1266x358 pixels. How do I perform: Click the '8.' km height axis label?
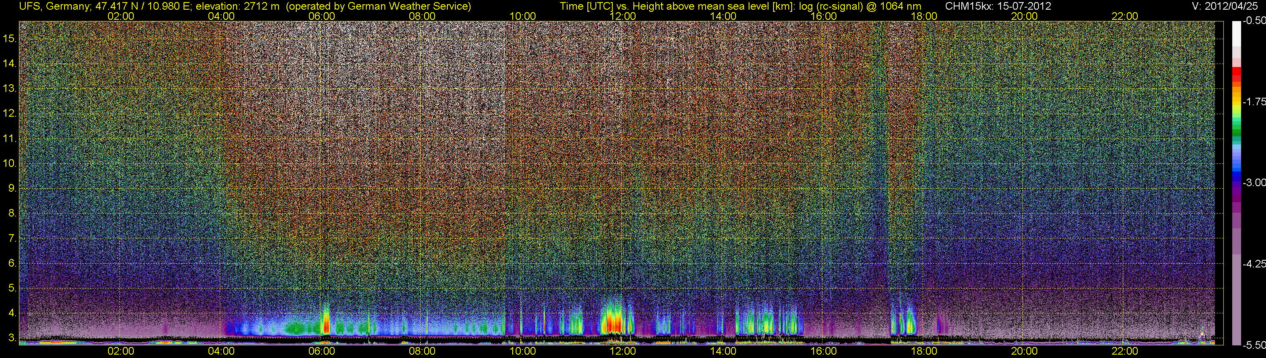13,214
